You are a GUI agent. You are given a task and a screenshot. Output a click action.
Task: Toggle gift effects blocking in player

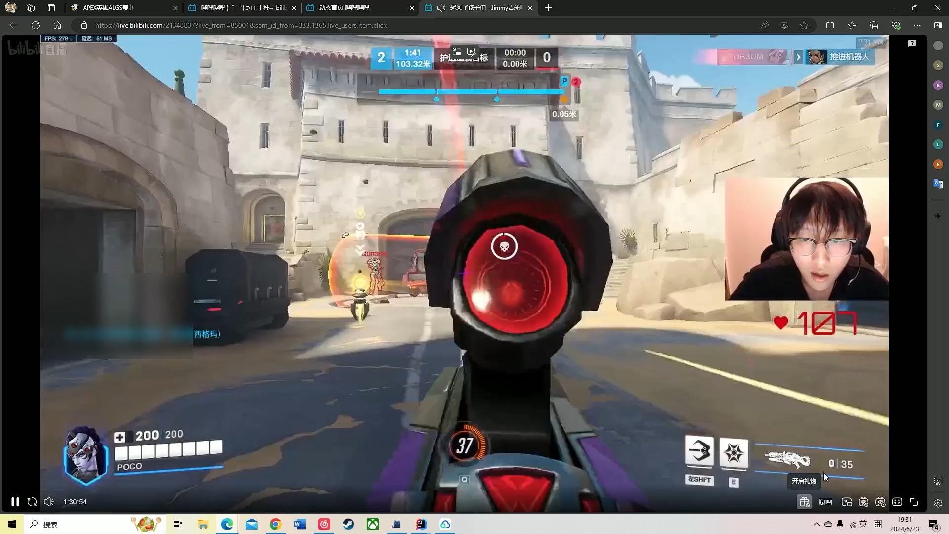pos(804,502)
